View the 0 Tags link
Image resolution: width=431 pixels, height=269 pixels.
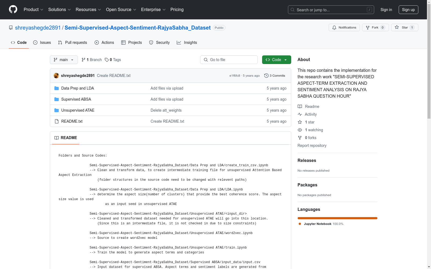[113, 60]
